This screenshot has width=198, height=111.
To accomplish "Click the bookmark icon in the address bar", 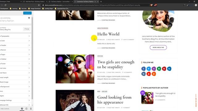I will click(39, 5).
